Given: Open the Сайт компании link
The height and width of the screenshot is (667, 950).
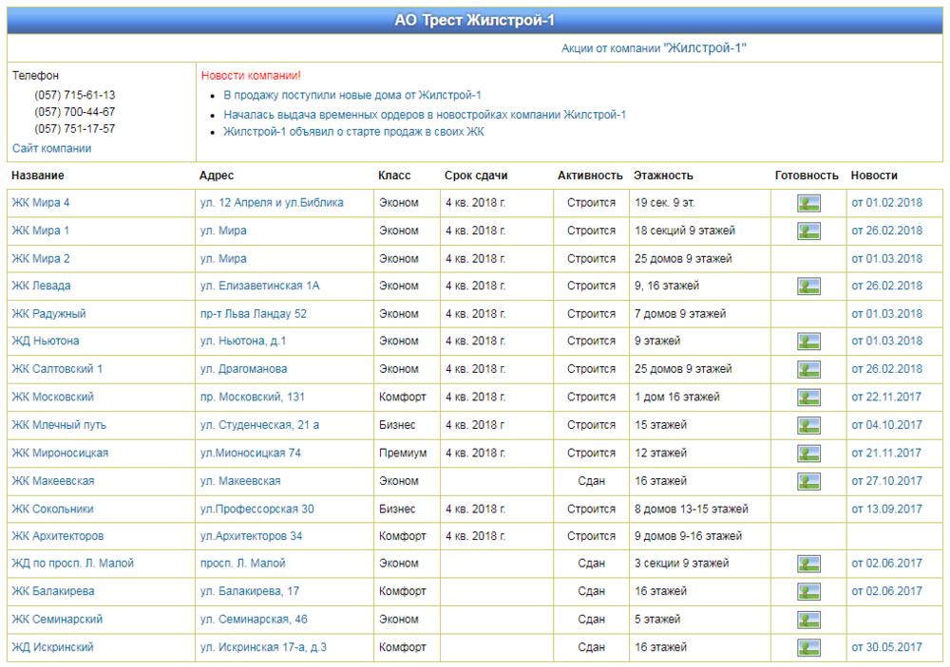Looking at the screenshot, I should tap(51, 148).
